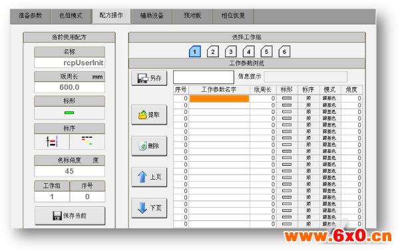Click the 版周长 value field showing 600.0
This screenshot has width=400, height=251.
pyautogui.click(x=69, y=87)
